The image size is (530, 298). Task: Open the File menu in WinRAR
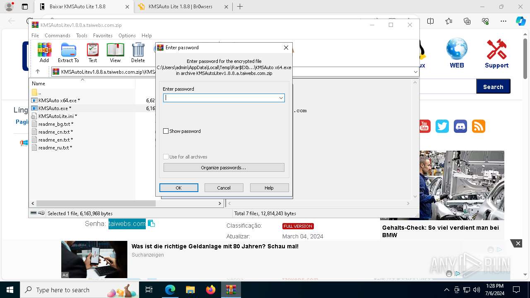coord(35,36)
